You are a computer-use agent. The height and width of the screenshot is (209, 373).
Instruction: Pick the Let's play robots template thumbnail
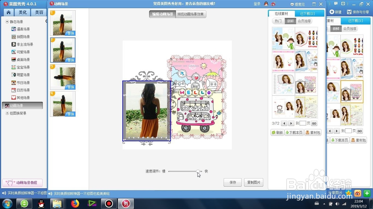pos(306,38)
